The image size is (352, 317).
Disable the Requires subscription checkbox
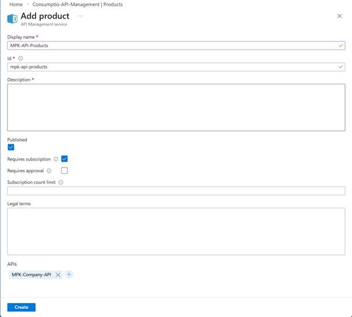pyautogui.click(x=65, y=159)
